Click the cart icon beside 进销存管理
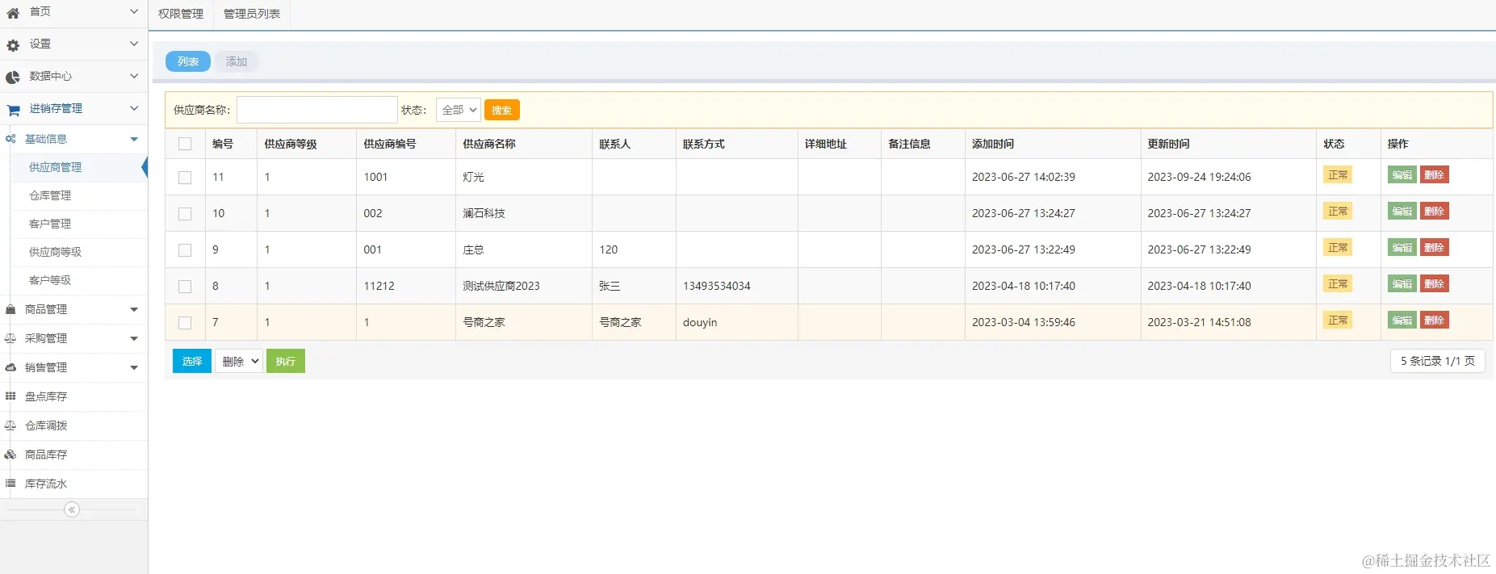1496x574 pixels. [13, 110]
